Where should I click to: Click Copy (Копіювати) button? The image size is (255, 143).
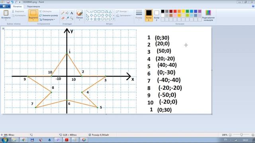(19, 15)
